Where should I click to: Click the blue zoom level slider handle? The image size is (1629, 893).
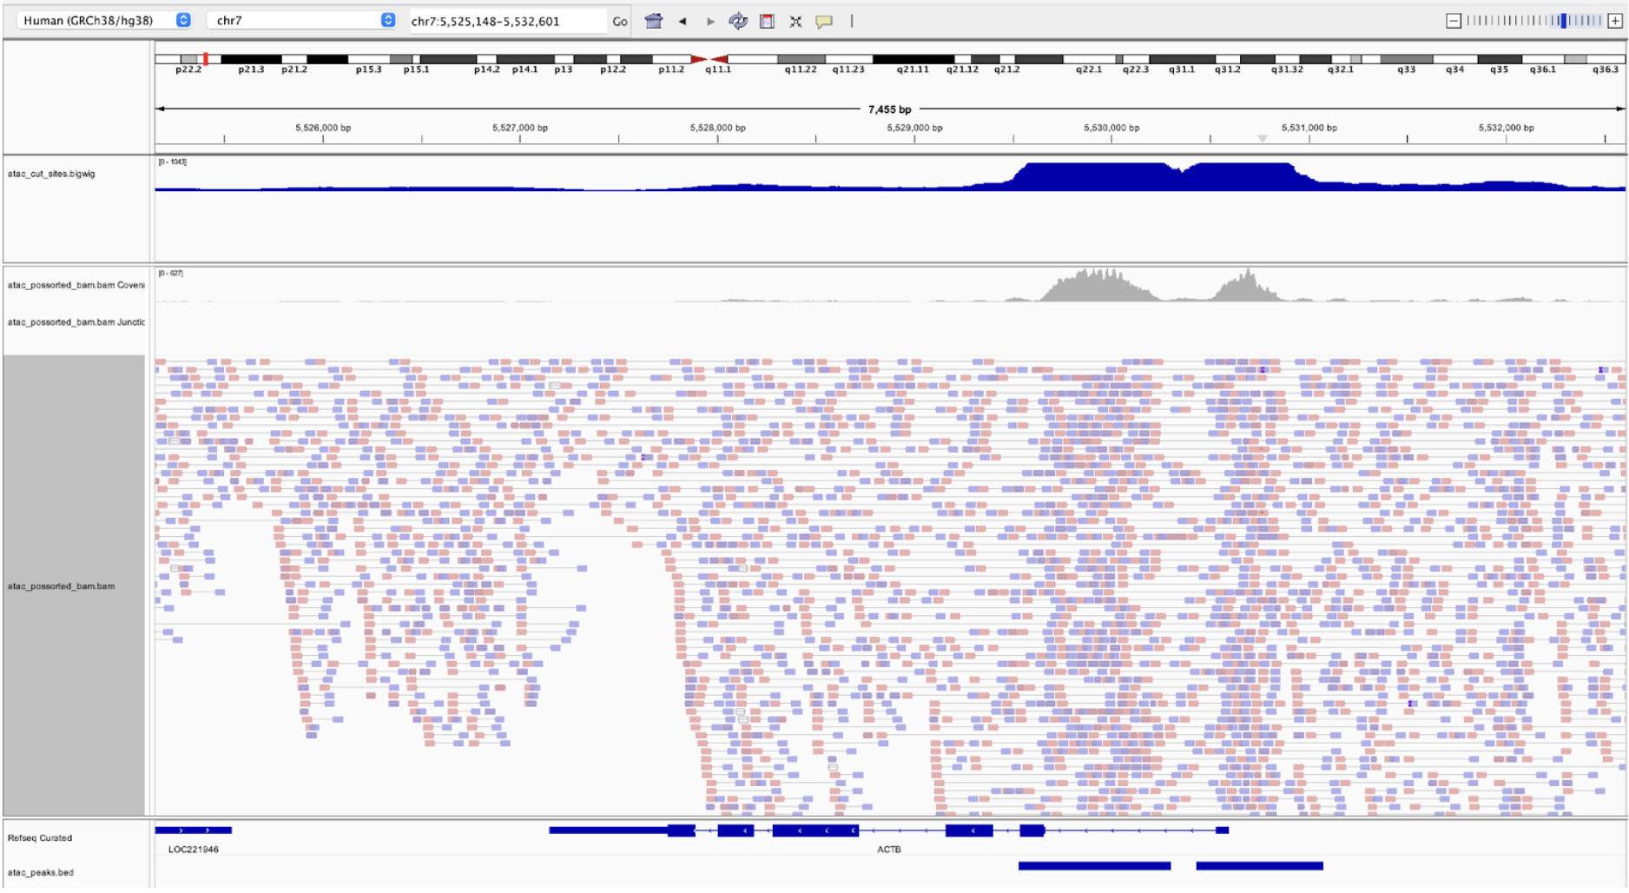click(x=1564, y=21)
